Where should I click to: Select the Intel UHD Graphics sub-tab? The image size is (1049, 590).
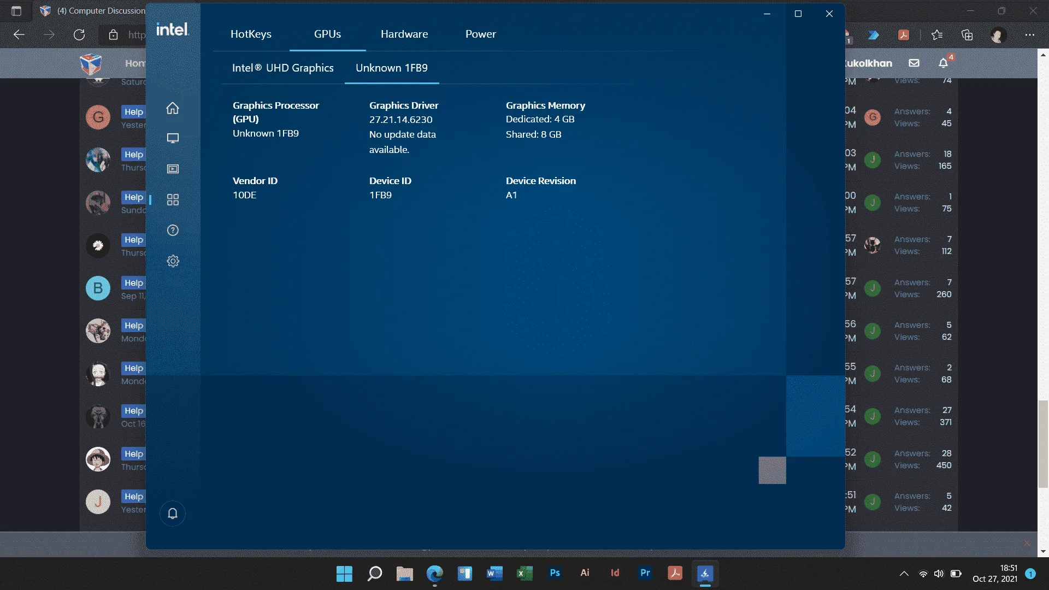click(x=282, y=68)
